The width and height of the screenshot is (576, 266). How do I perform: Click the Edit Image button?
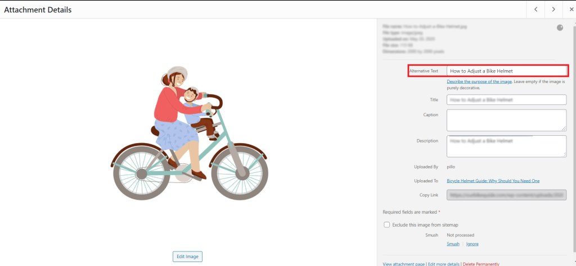point(187,256)
